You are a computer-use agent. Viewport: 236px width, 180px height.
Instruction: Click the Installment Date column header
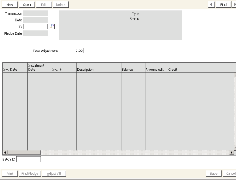[x=40, y=68]
